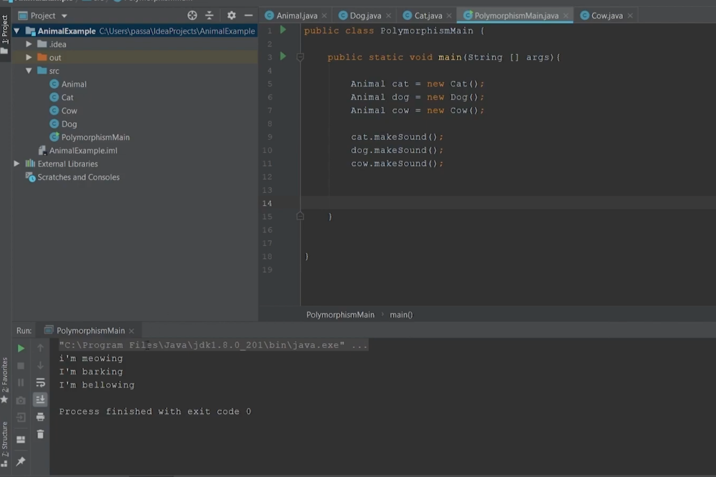Viewport: 716px width, 477px height.
Task: Click the camera dump threads icon
Action: 21,400
